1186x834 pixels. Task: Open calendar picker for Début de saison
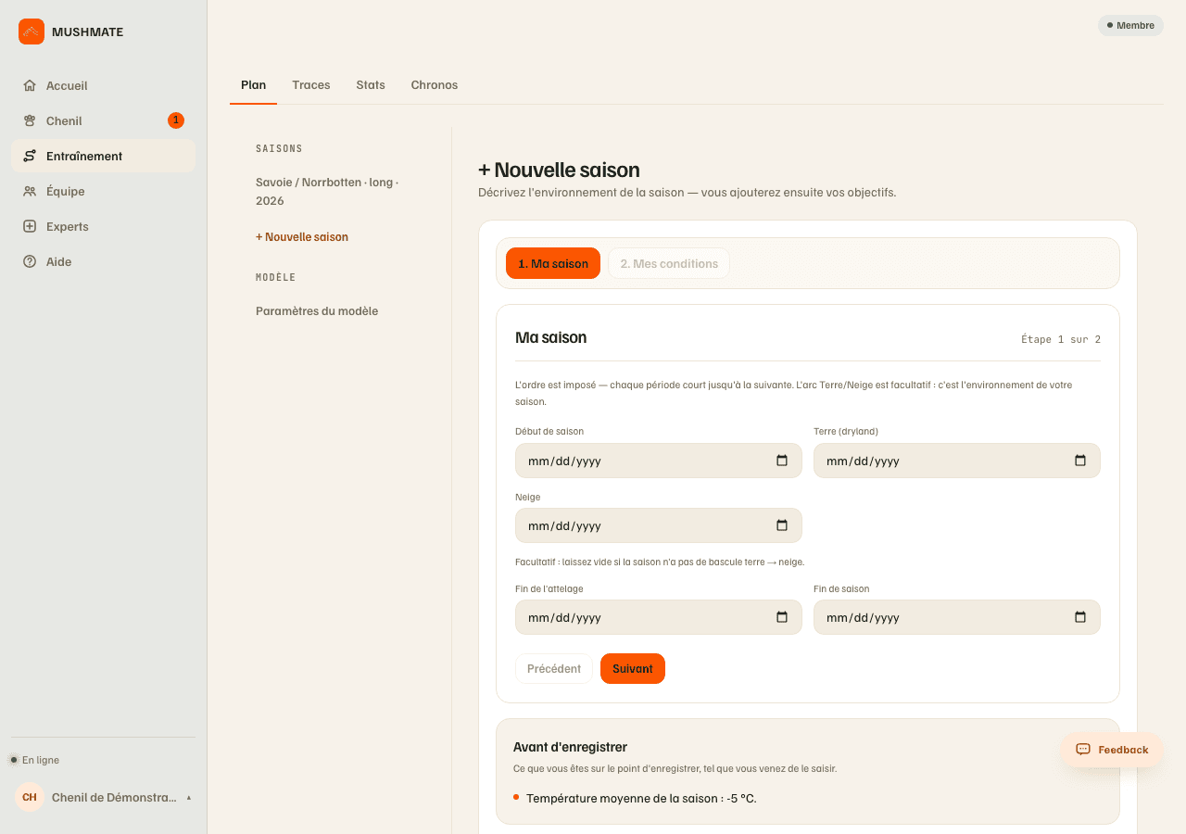(x=782, y=461)
